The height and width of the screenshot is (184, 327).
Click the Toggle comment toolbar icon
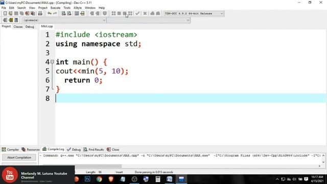click(x=105, y=13)
